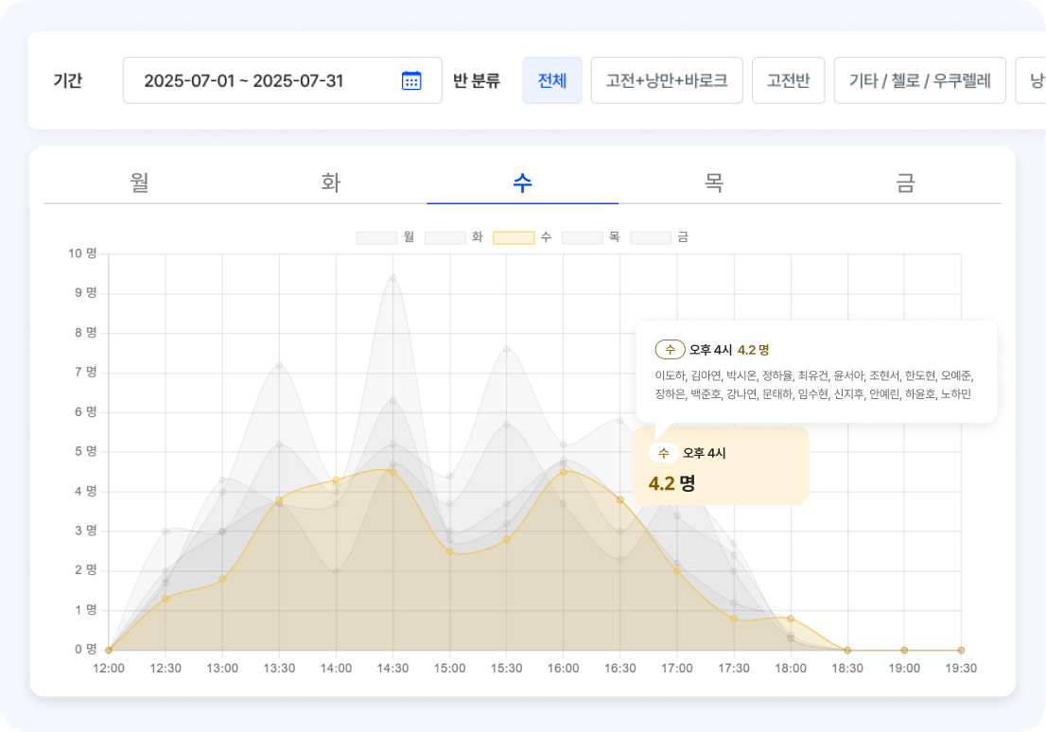
Task: Select the 수 (Wednesday) tab
Action: point(522,183)
